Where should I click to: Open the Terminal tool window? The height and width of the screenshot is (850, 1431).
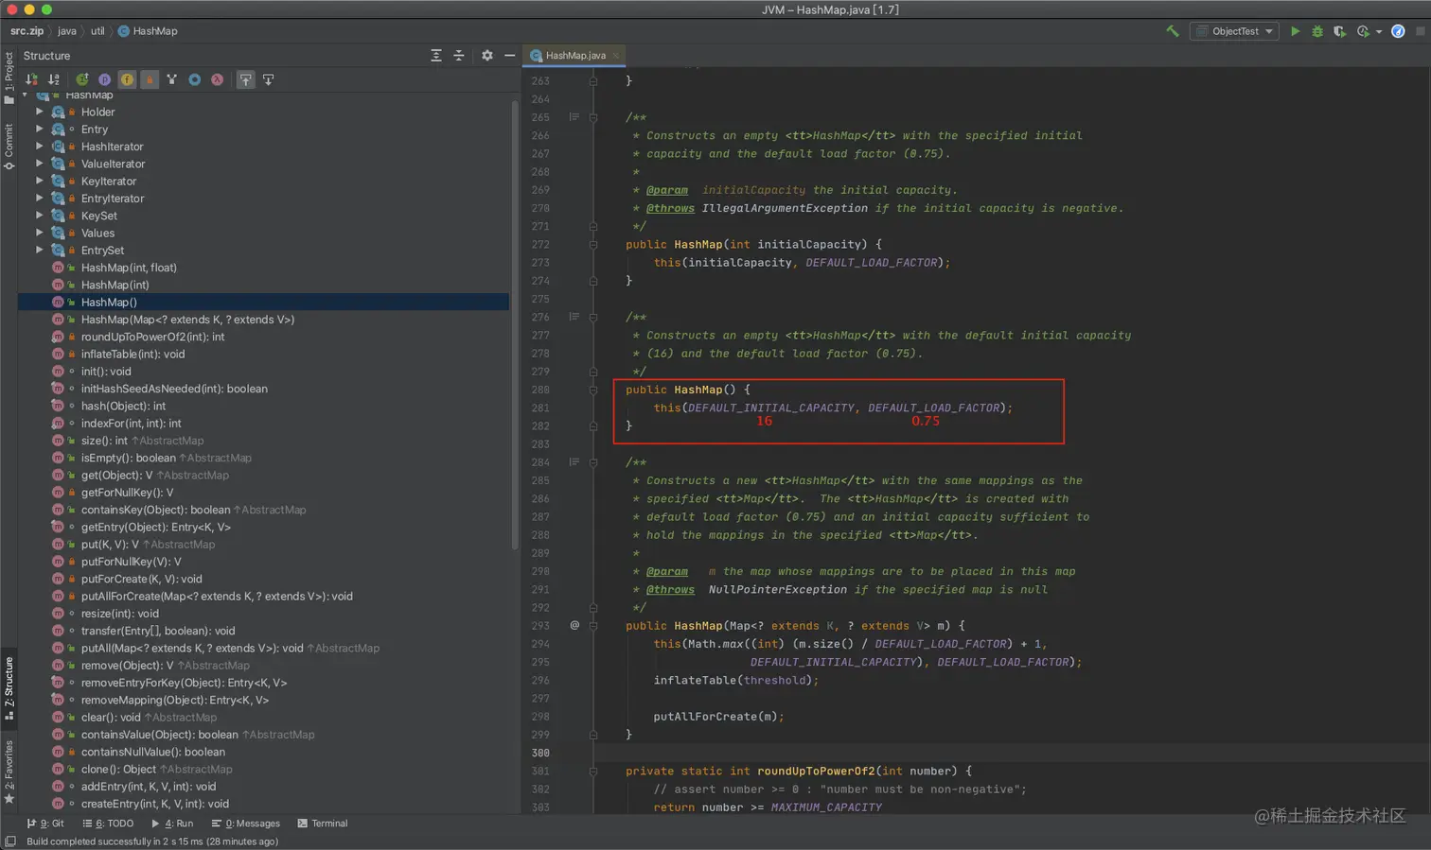[x=323, y=824]
